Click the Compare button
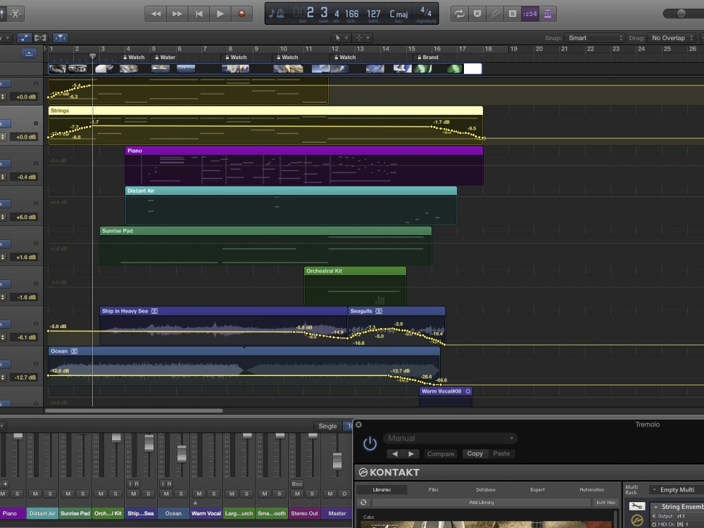The height and width of the screenshot is (528, 704). 441,454
